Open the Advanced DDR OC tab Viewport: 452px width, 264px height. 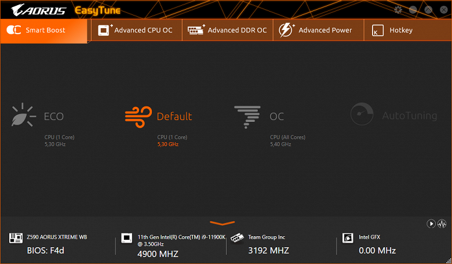click(228, 30)
